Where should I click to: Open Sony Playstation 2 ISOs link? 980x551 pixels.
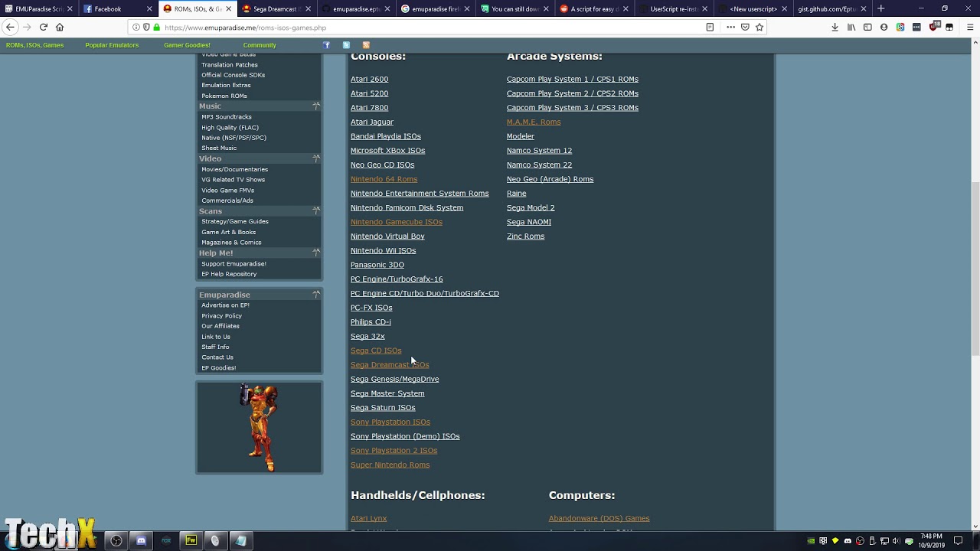[394, 451]
